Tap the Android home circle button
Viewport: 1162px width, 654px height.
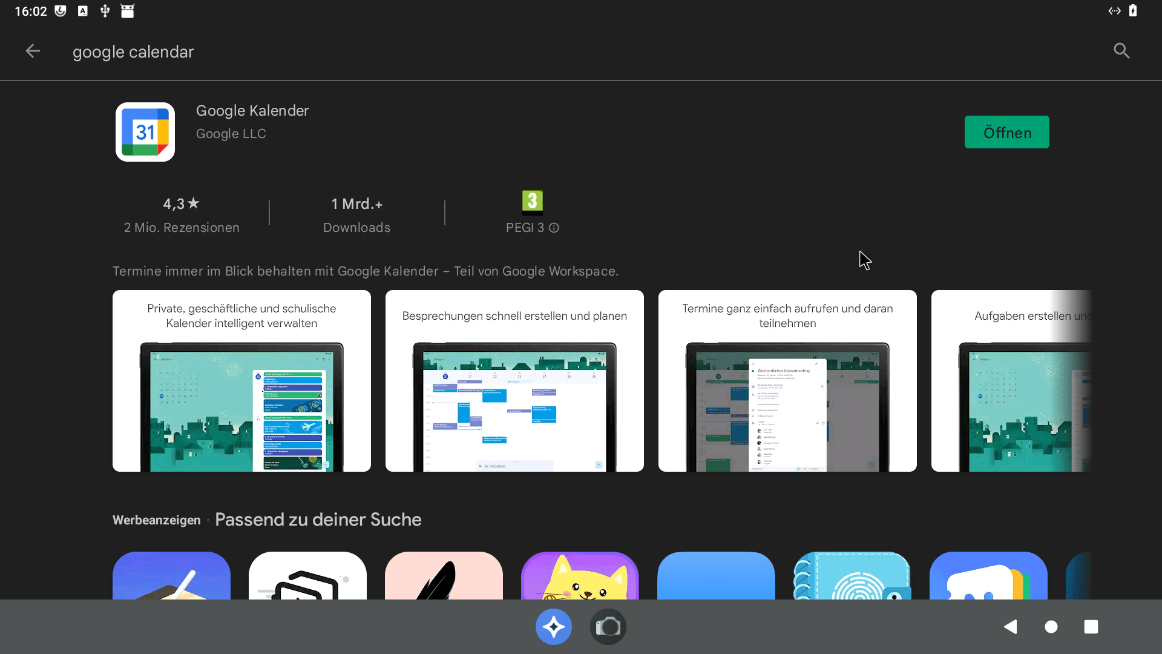(1051, 627)
